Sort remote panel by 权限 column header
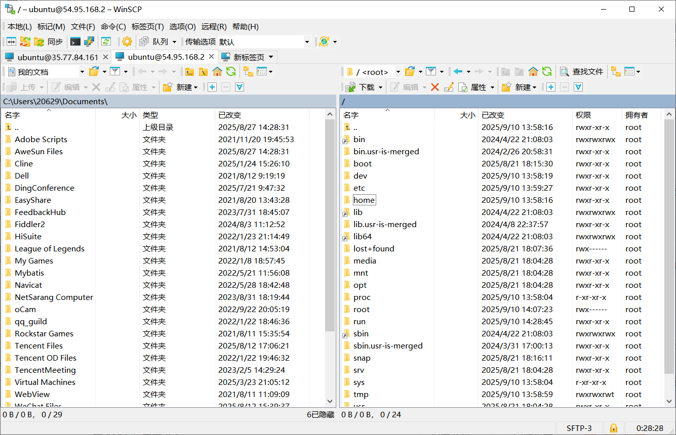The image size is (676, 435). (597, 115)
